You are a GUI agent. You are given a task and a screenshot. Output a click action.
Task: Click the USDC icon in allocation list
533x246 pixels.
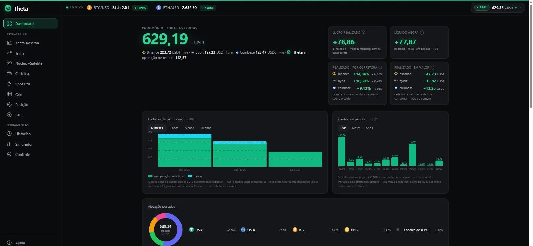pyautogui.click(x=243, y=230)
